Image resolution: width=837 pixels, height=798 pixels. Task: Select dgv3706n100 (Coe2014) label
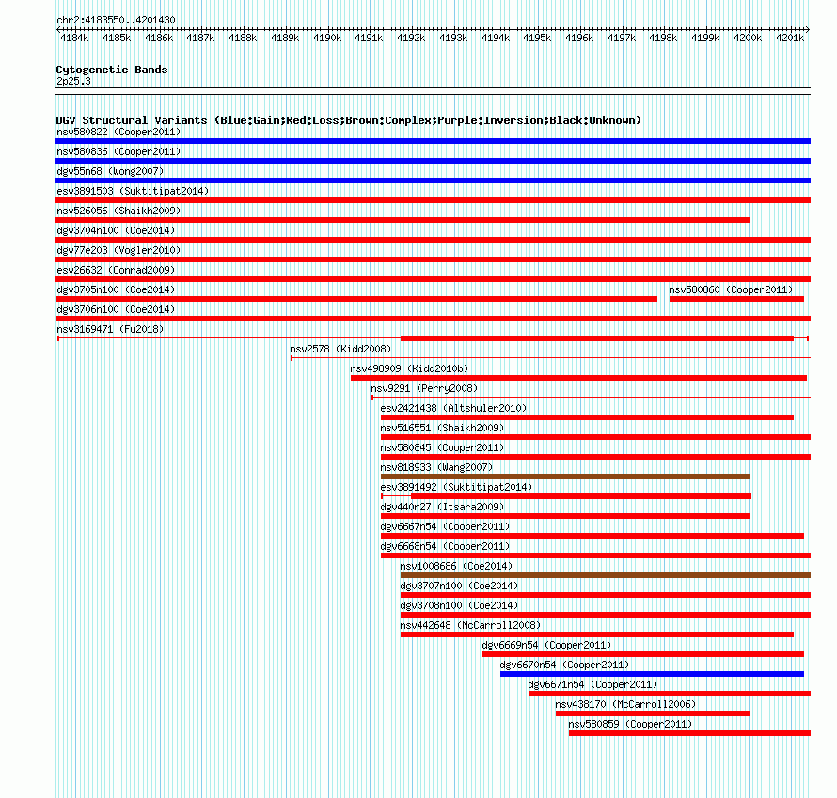tap(116, 309)
